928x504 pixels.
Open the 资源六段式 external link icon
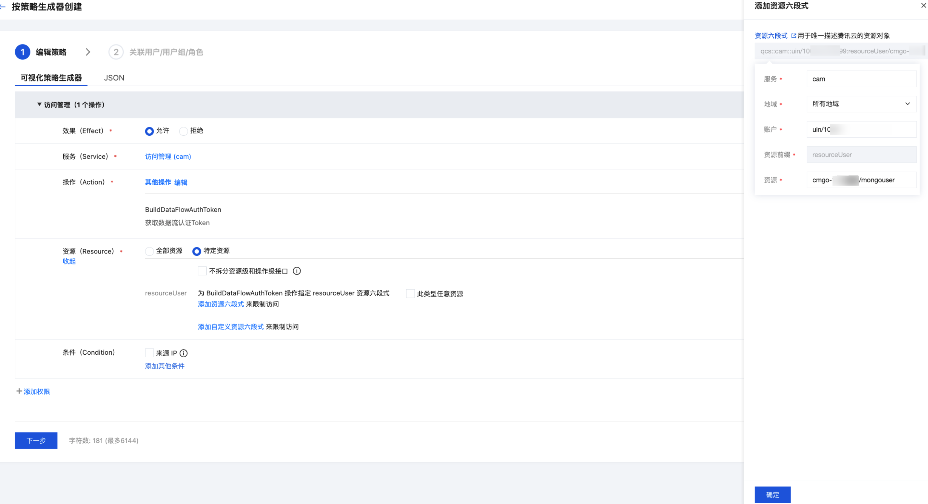(x=793, y=36)
